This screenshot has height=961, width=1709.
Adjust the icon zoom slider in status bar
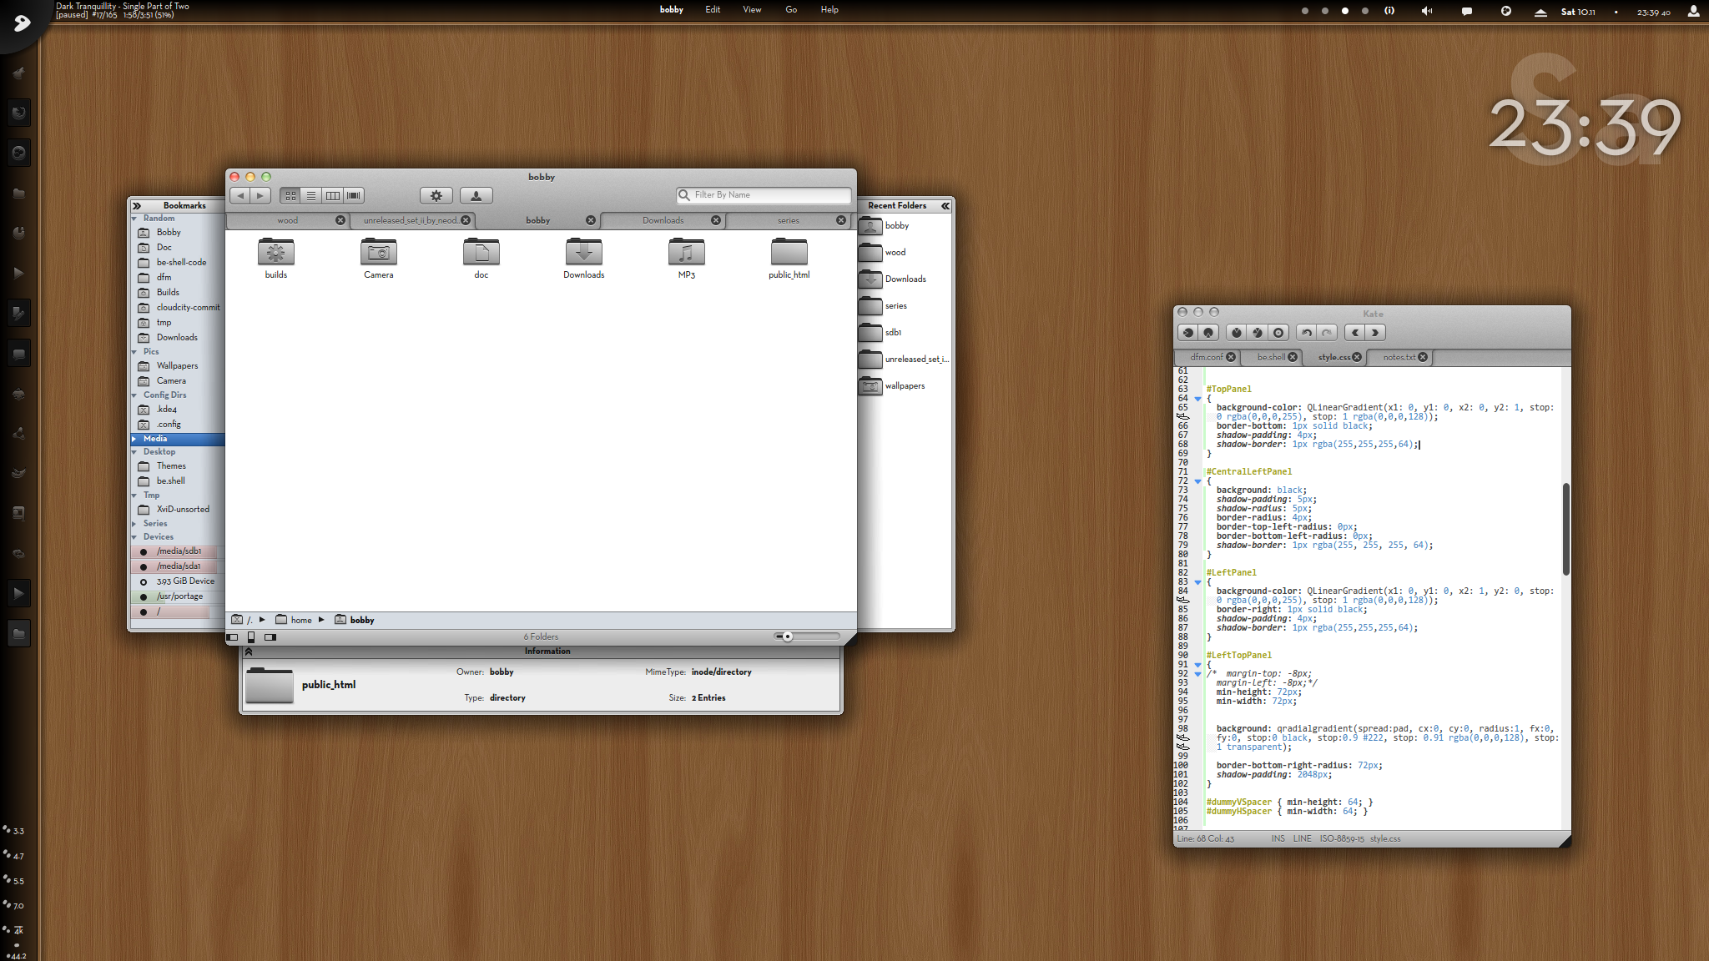[787, 636]
